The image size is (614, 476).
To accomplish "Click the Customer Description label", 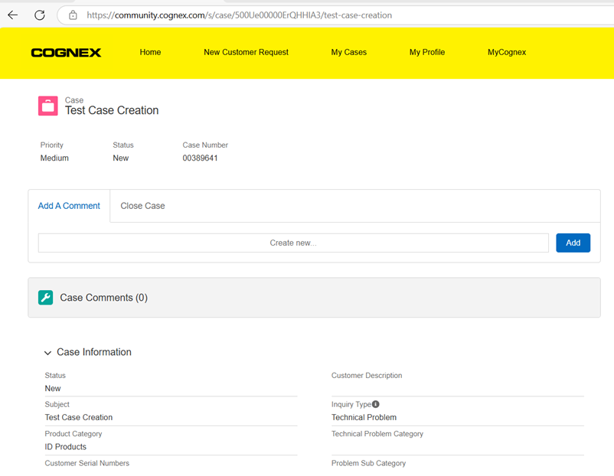I will coord(367,376).
